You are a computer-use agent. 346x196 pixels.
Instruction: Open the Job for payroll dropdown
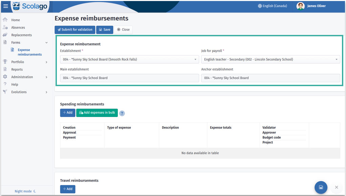click(271, 59)
